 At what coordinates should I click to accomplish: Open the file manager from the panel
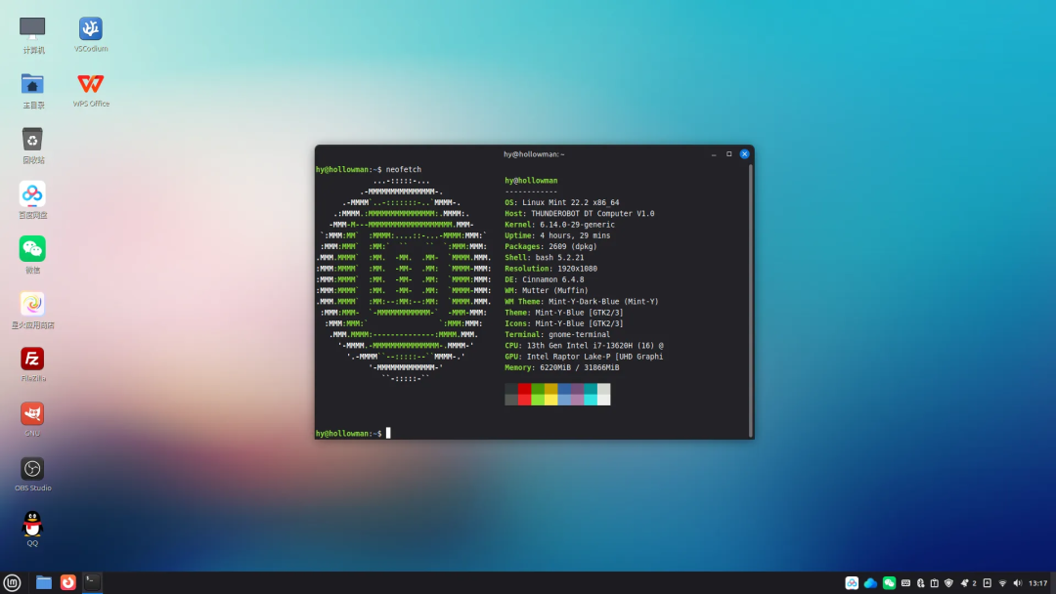(x=44, y=582)
